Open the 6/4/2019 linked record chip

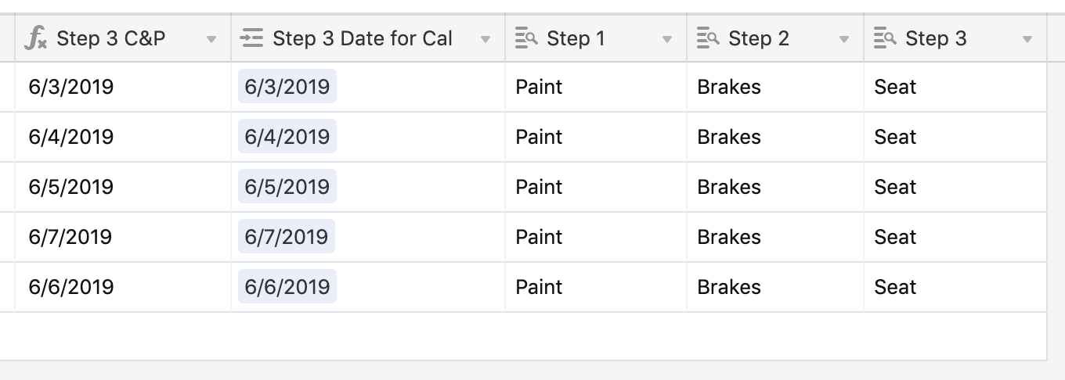point(287,137)
